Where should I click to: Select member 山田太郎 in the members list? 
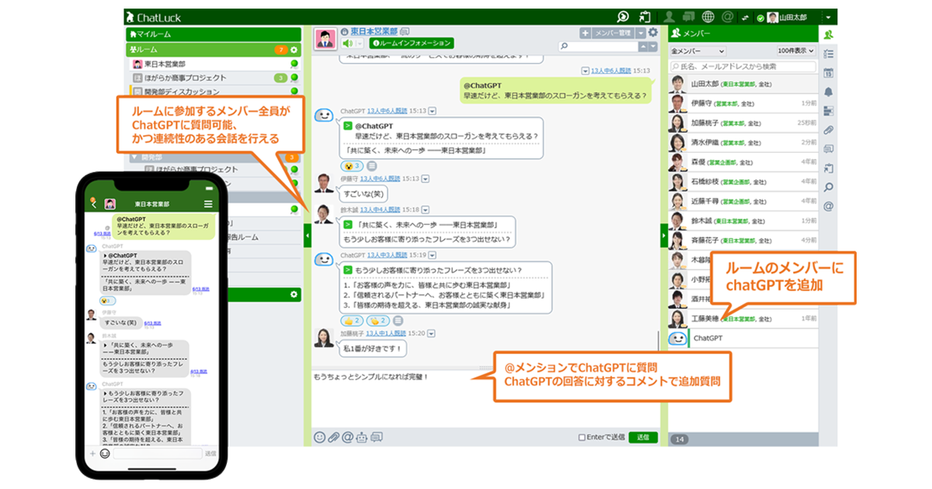click(x=743, y=84)
